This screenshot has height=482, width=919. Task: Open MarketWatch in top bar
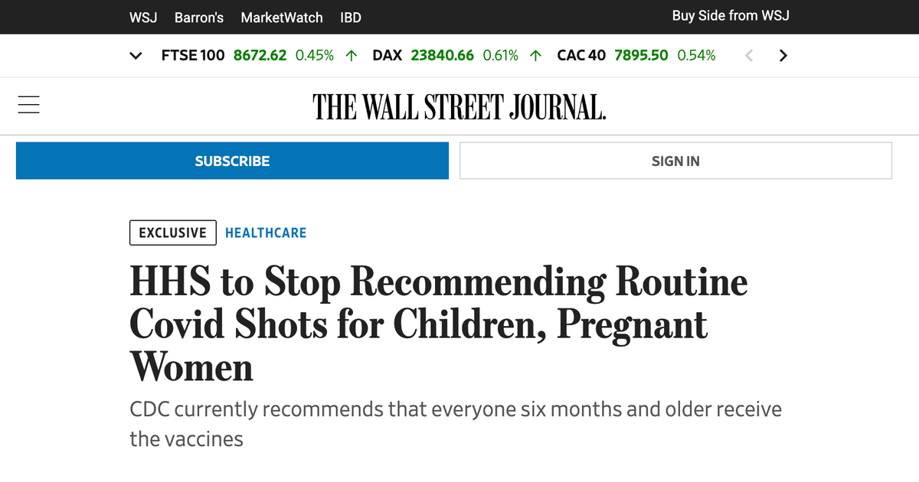point(282,17)
